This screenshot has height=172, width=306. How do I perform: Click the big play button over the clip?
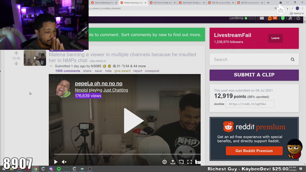[133, 120]
